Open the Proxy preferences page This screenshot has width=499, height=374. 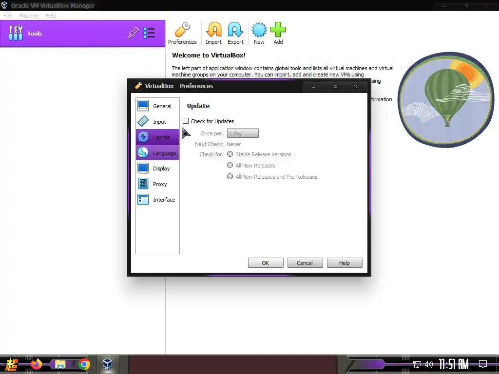click(x=157, y=184)
